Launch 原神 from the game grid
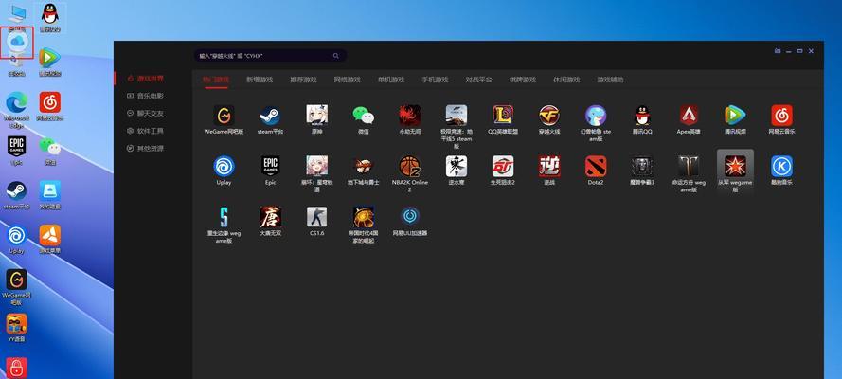The height and width of the screenshot is (379, 842). 317,116
